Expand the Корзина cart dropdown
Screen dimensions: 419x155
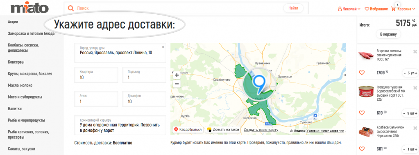[406, 9]
